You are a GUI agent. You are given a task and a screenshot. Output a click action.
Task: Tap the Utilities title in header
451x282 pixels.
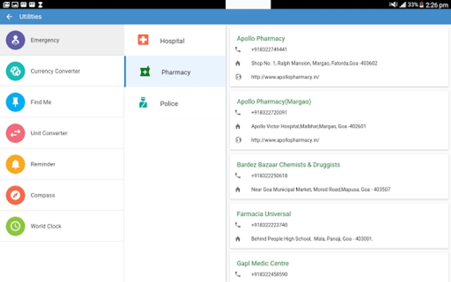tap(30, 17)
